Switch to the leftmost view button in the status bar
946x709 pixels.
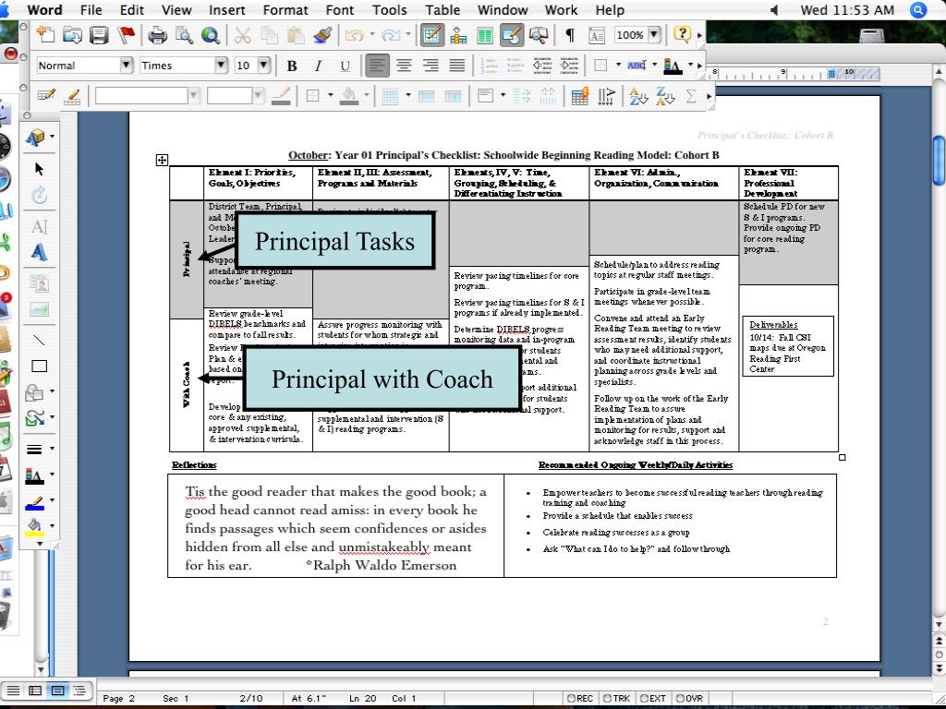(13, 691)
